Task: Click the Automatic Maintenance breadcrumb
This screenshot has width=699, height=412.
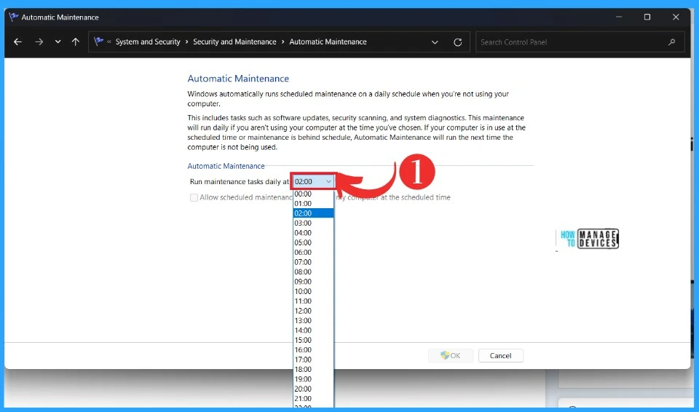Action: click(x=328, y=42)
